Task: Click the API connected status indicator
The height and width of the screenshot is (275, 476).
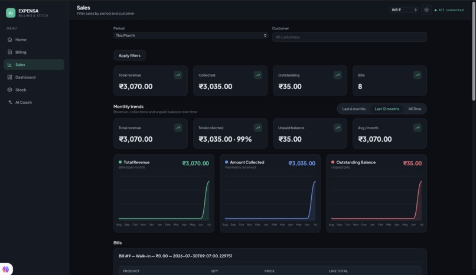Action: (x=449, y=10)
